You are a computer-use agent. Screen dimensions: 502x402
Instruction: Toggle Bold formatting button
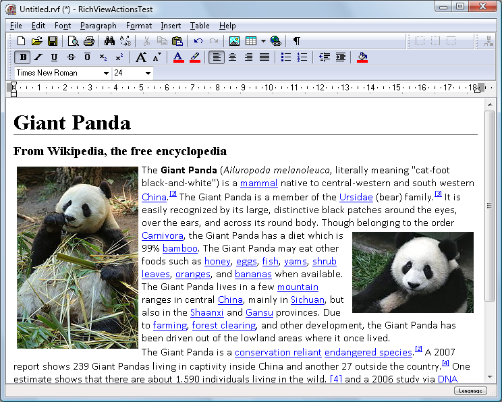pos(24,57)
